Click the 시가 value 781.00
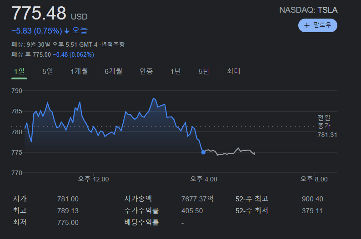The image size is (361, 239). tap(68, 199)
